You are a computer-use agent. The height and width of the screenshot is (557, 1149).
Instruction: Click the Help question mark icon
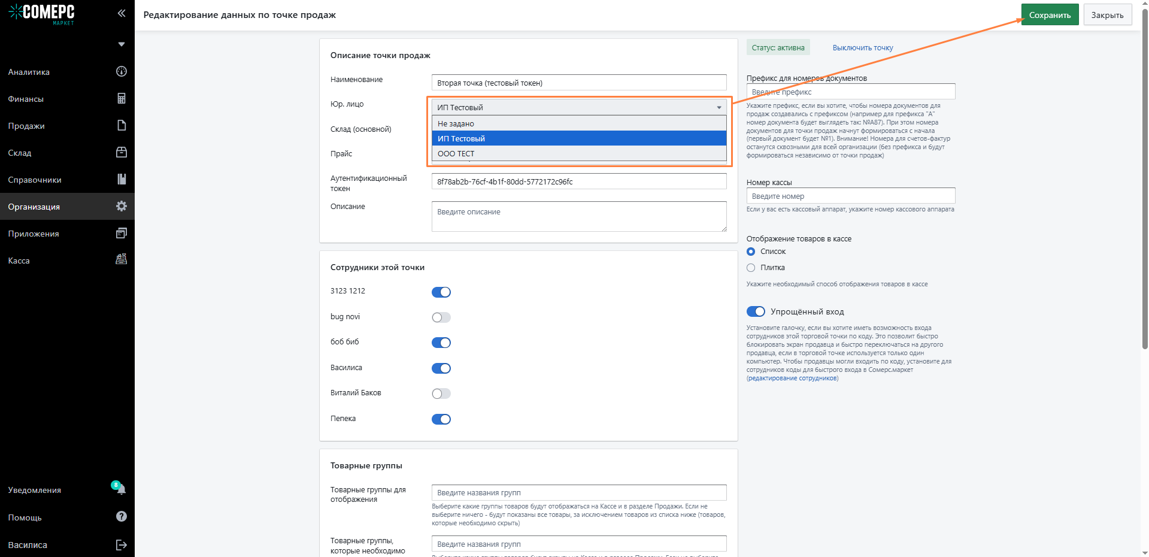[x=121, y=517]
